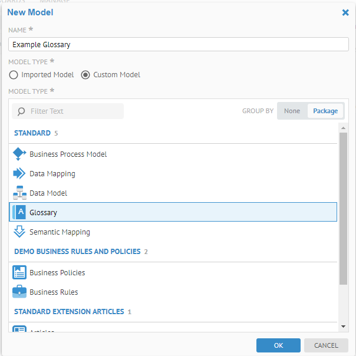Click the Data Mapping arrow icon
Image resolution: width=356 pixels, height=356 pixels.
19,174
